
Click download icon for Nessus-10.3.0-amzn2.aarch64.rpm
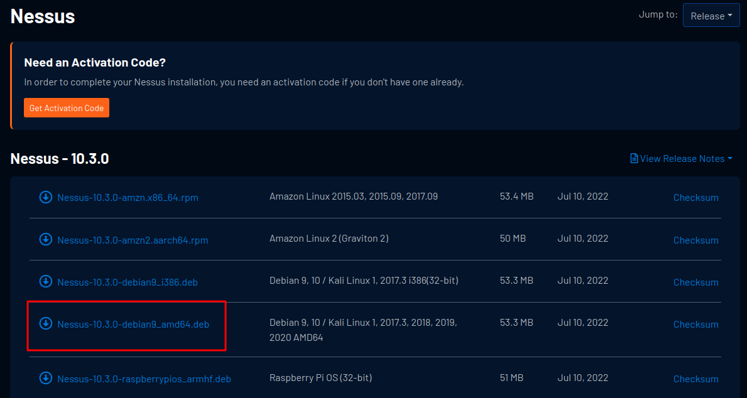click(x=46, y=239)
